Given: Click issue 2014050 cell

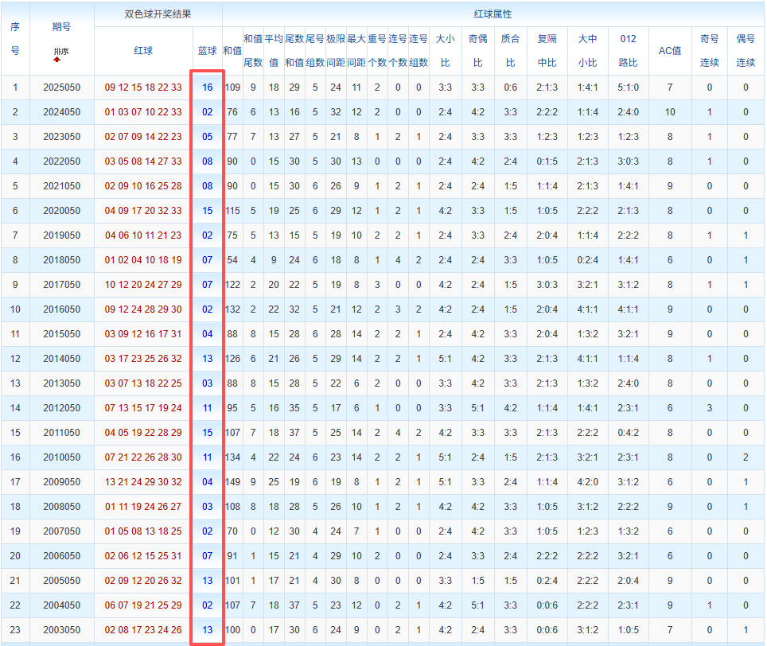Looking at the screenshot, I should pyautogui.click(x=61, y=359).
